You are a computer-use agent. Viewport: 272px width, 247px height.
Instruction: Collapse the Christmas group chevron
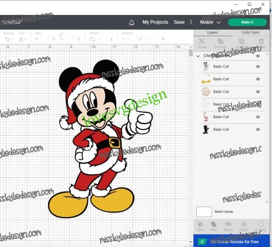tap(198, 56)
